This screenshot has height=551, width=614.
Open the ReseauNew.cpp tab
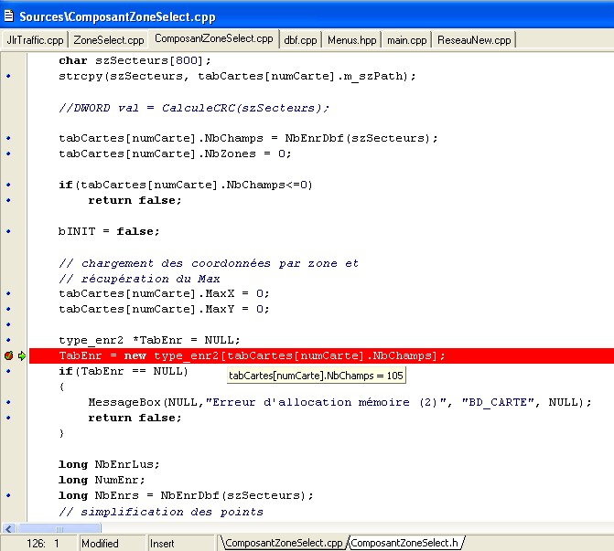(x=474, y=40)
